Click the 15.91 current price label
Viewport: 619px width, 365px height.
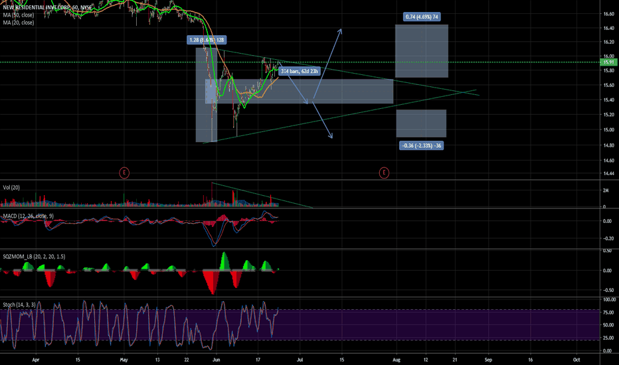[x=608, y=62]
